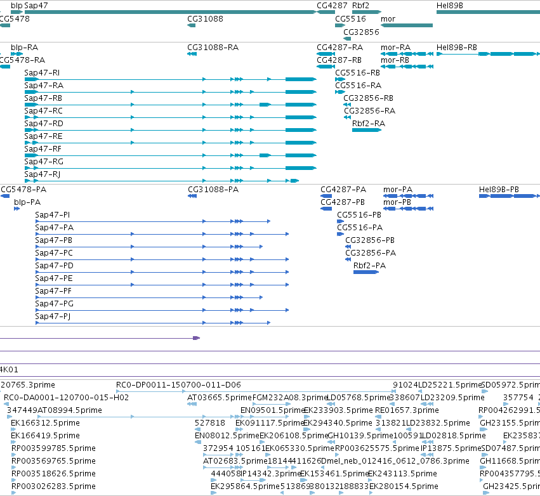Click EST AT08994.5prime label
540x496 pixels.
[x=70, y=410]
